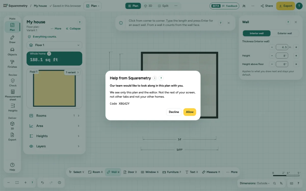
Task: Open the More menu in My house panel
Action: (x=56, y=29)
